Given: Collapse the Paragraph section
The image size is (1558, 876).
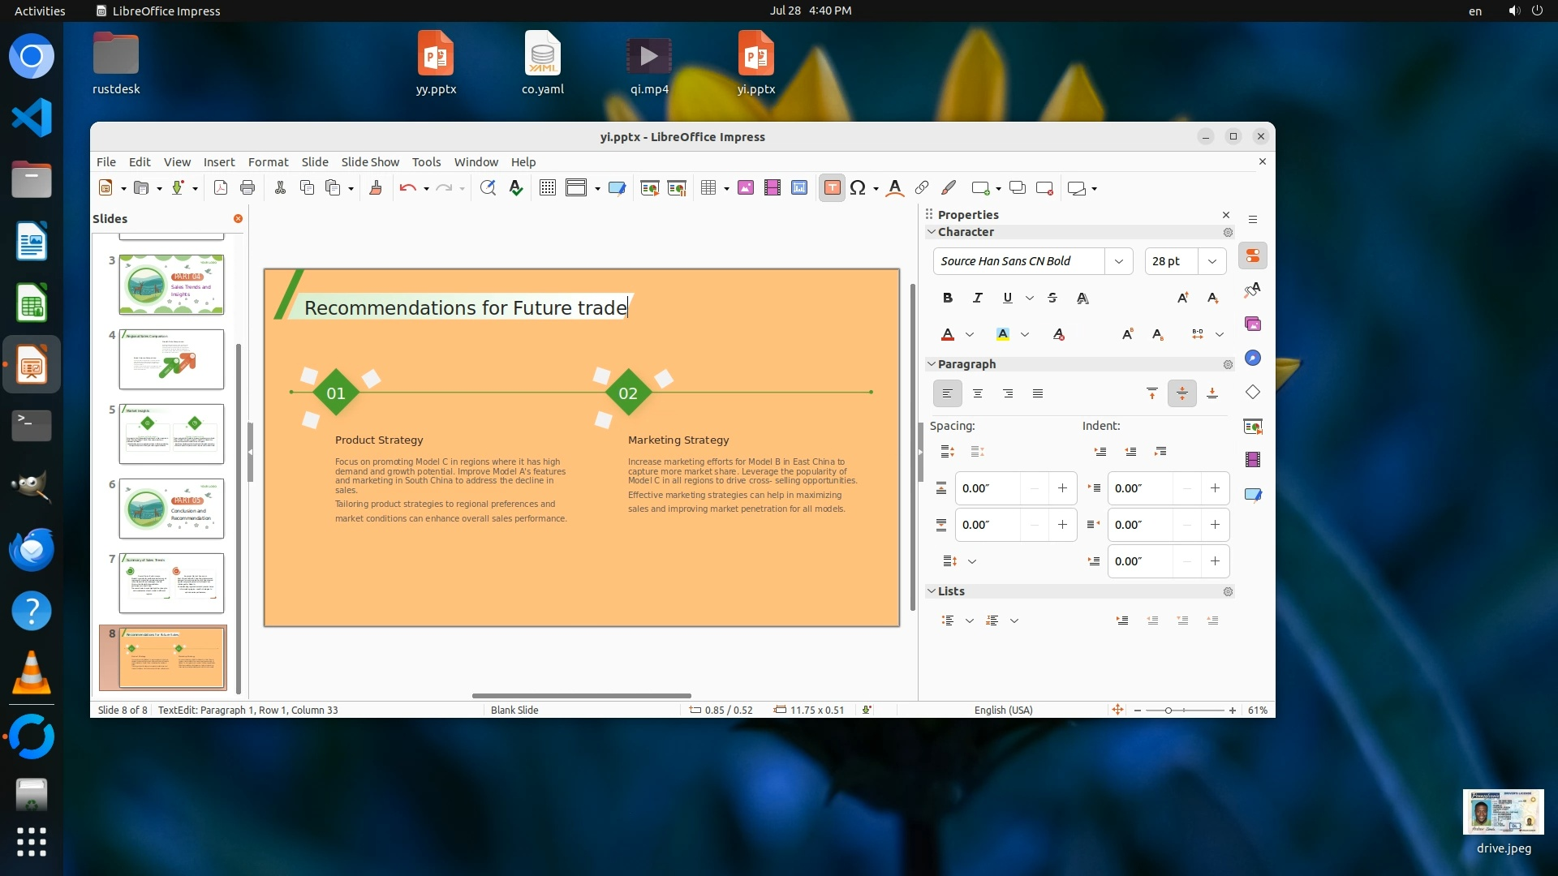Looking at the screenshot, I should click(x=932, y=364).
